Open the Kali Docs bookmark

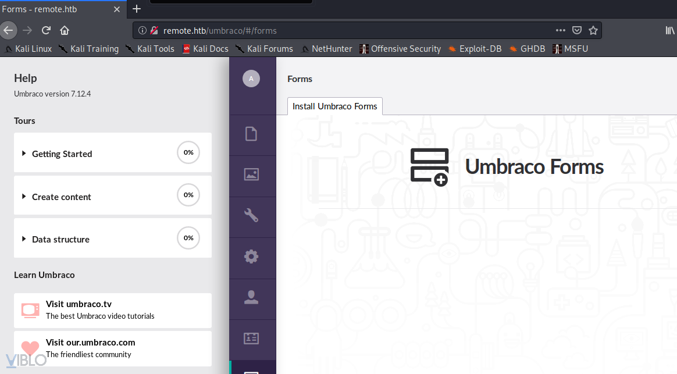205,49
